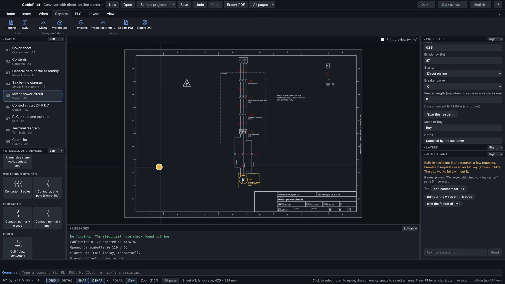Click the Export PDF ribbon icon
Image resolution: width=505 pixels, height=284 pixels.
(x=126, y=24)
